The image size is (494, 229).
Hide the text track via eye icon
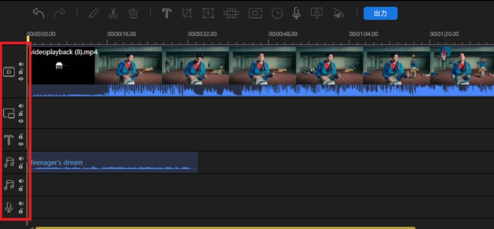21,144
